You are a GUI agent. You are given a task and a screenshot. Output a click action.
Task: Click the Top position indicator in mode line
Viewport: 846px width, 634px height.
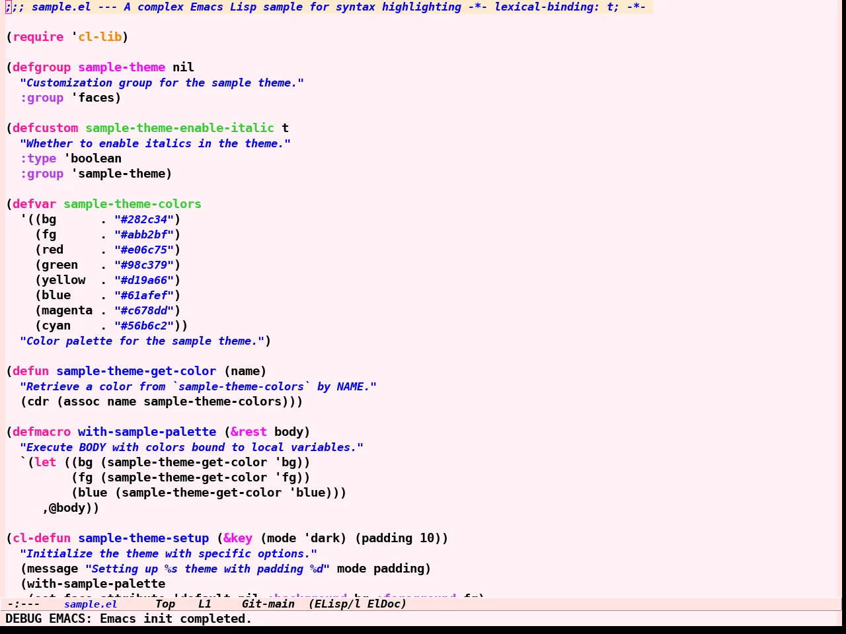(x=165, y=604)
